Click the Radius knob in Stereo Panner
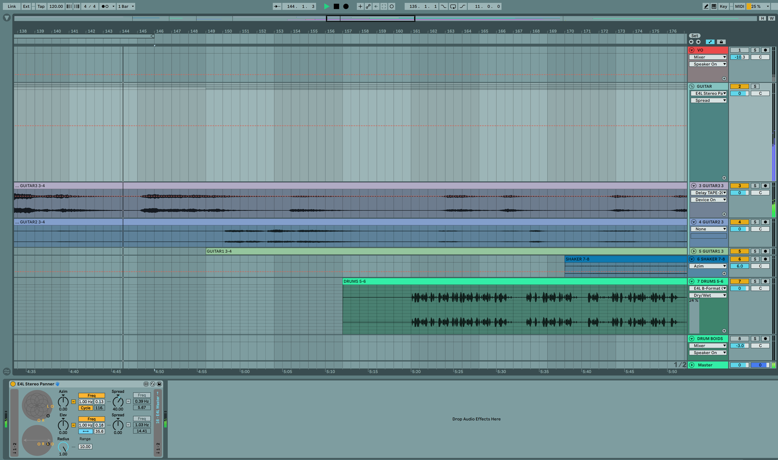The image size is (778, 460). click(63, 447)
